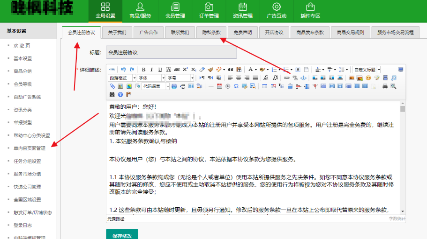Image resolution: width=427 pixels, height=239 pixels.
Task: Insert a table icon
Action: 264,86
